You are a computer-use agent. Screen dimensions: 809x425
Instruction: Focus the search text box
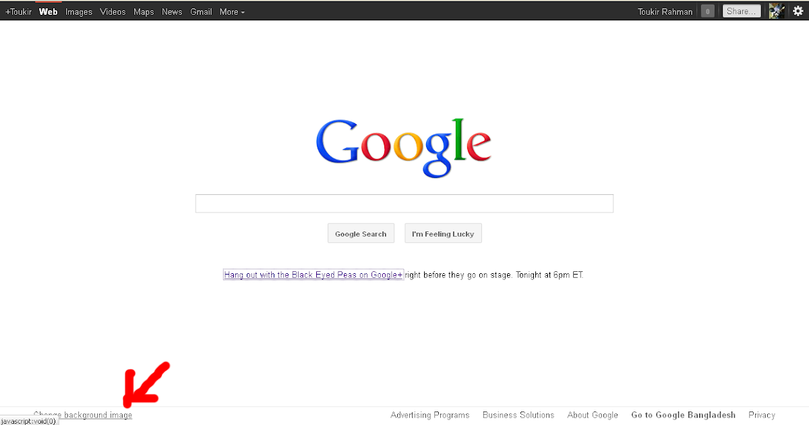point(404,203)
